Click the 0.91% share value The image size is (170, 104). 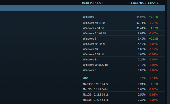tap(142, 84)
